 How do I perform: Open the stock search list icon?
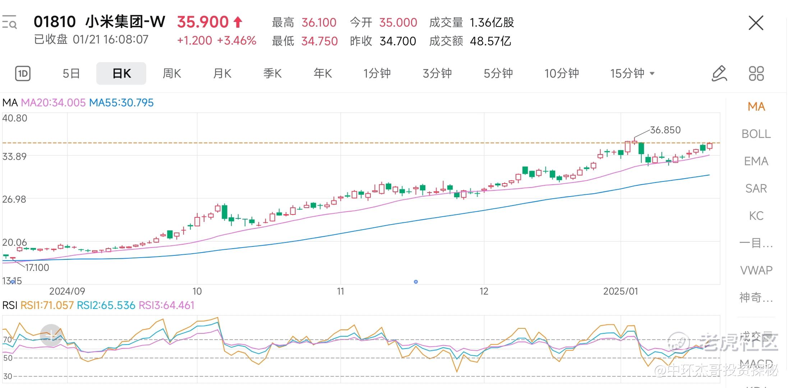pyautogui.click(x=9, y=22)
